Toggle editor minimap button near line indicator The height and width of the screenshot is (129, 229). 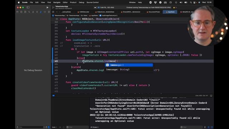coord(211,96)
